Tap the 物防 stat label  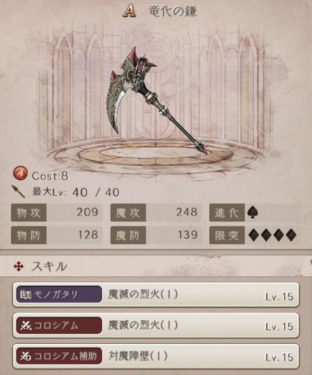coord(28,235)
